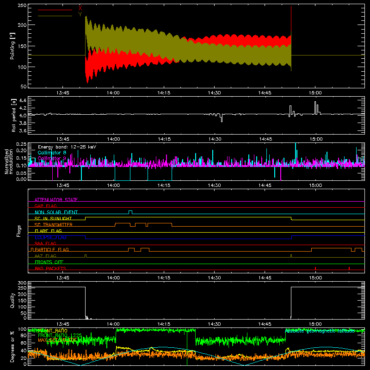Select the MAX_DET_VS_TOT legend text
The height and width of the screenshot is (370, 370).
point(57,340)
